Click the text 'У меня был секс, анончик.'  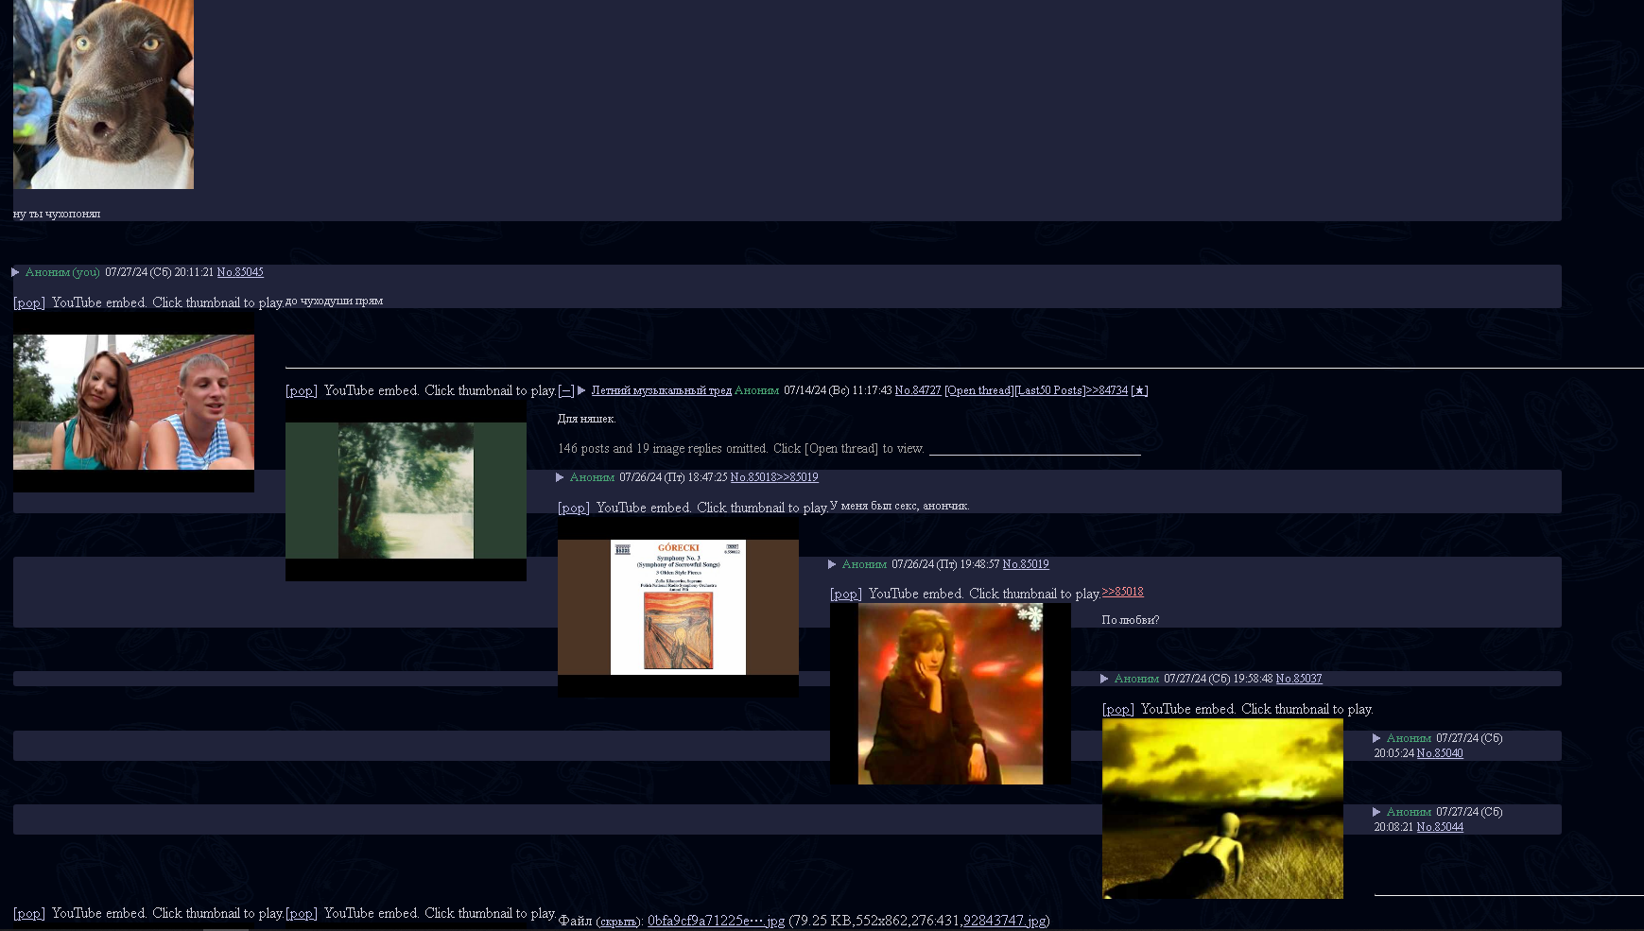pos(899,506)
